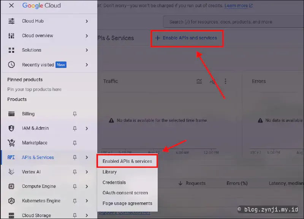
Task: Select the IAM & Admin shield icon
Action: pos(11,128)
